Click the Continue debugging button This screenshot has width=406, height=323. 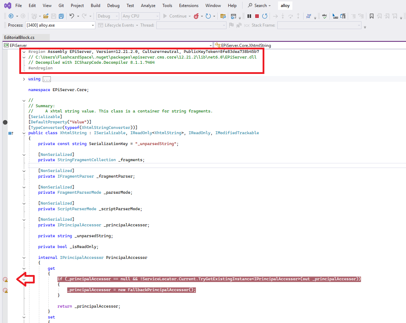[x=175, y=16]
